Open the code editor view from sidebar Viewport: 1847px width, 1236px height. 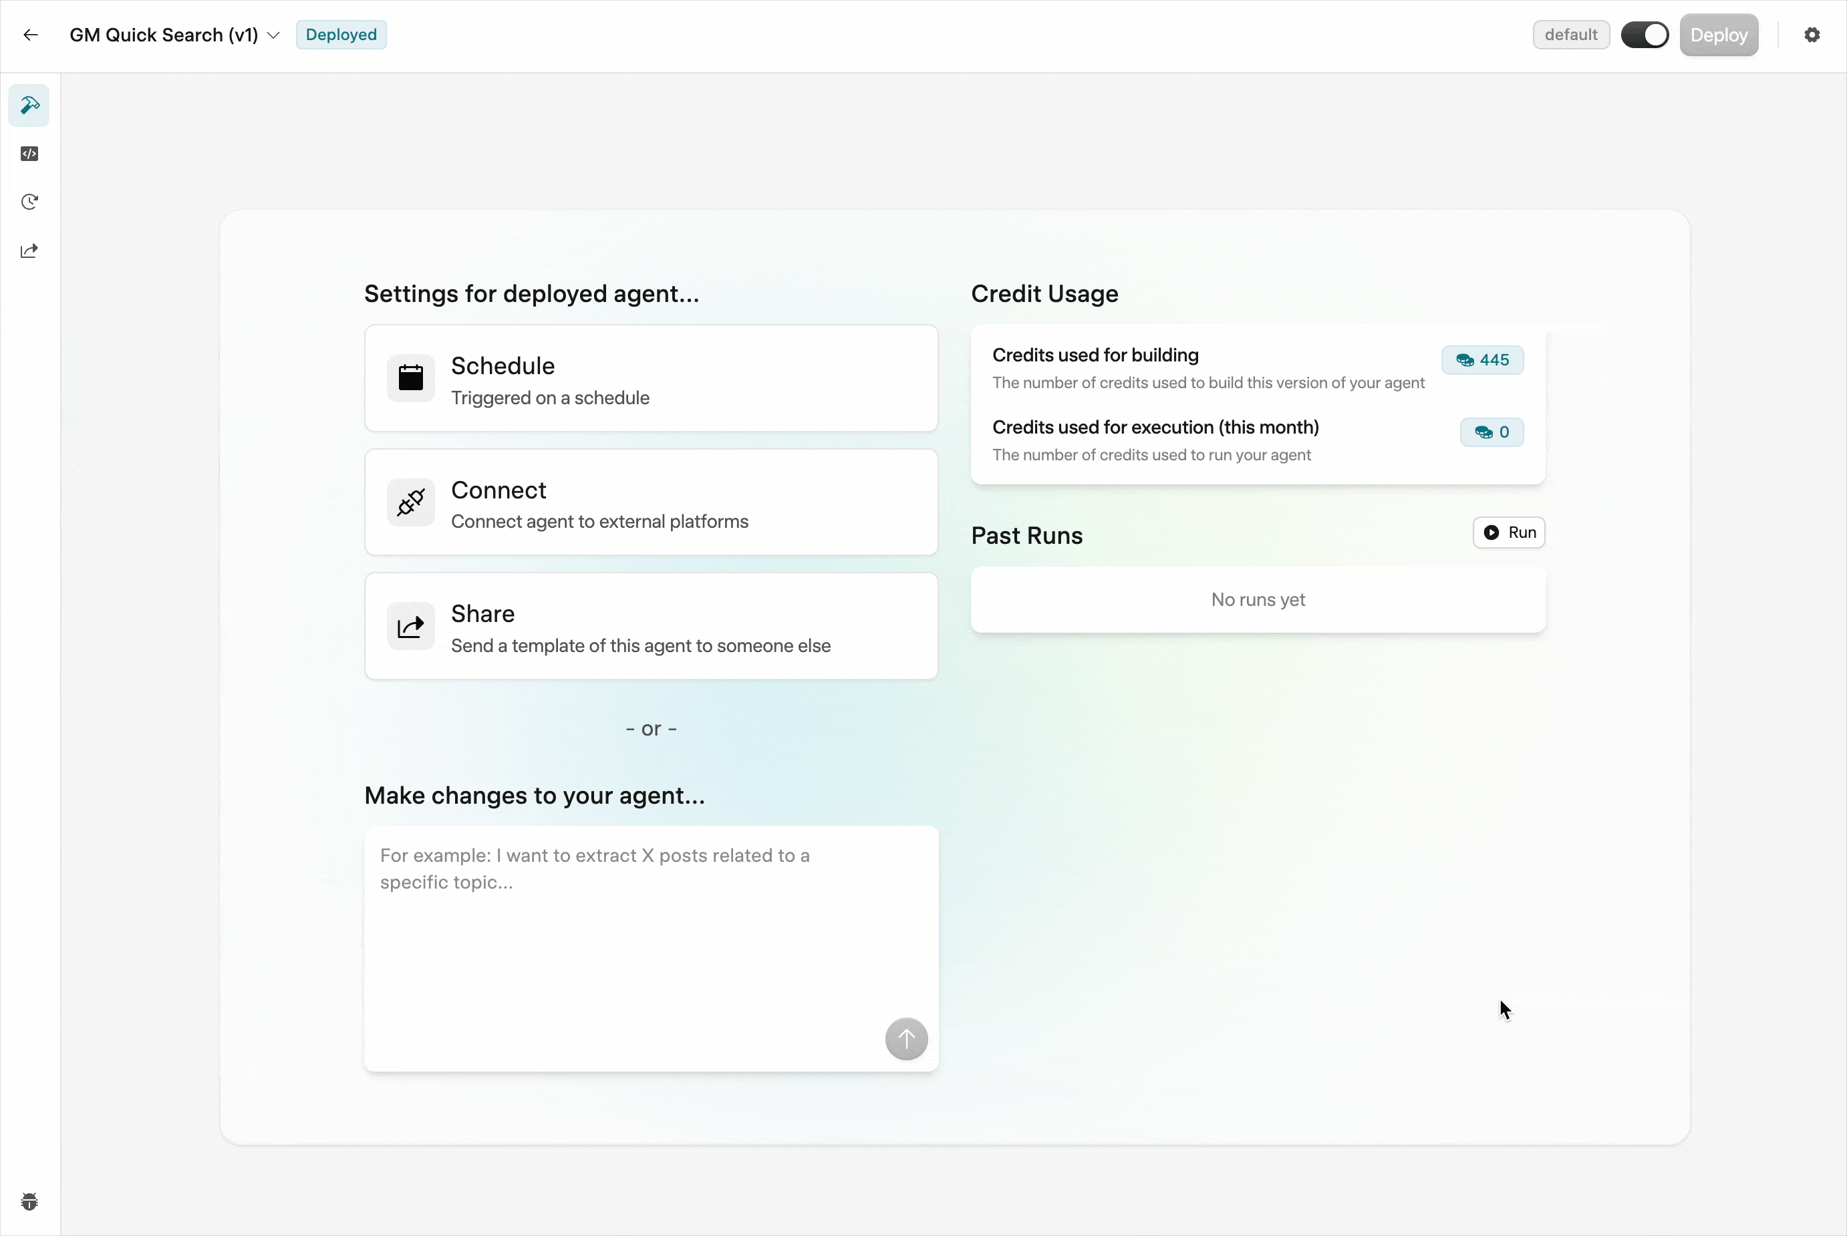[29, 154]
